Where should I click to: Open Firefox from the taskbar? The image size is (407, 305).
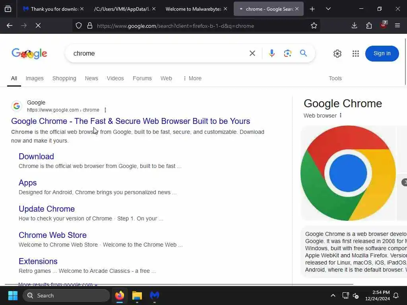pos(120,295)
